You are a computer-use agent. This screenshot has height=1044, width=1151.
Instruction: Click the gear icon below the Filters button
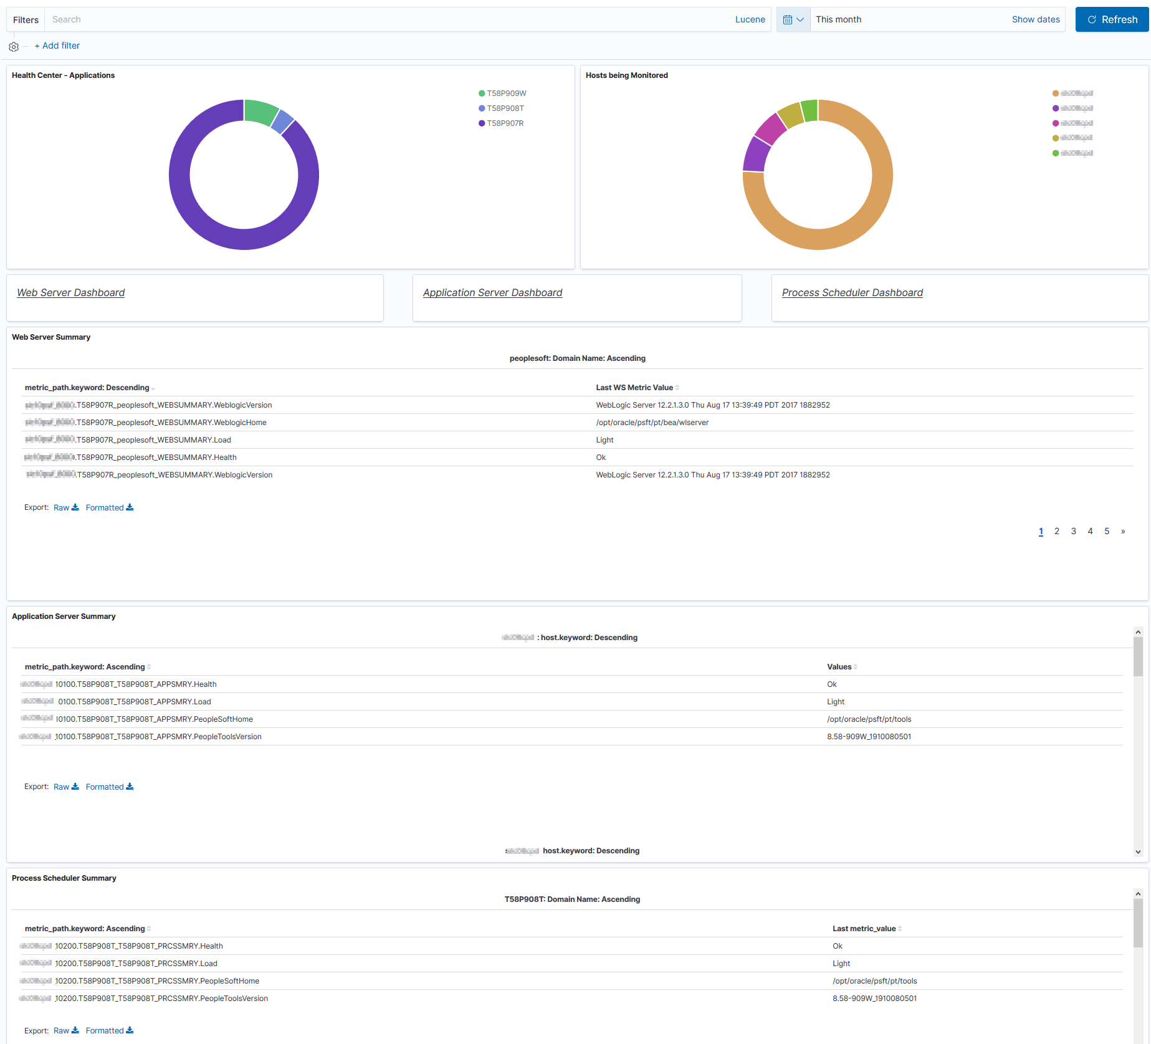(13, 46)
